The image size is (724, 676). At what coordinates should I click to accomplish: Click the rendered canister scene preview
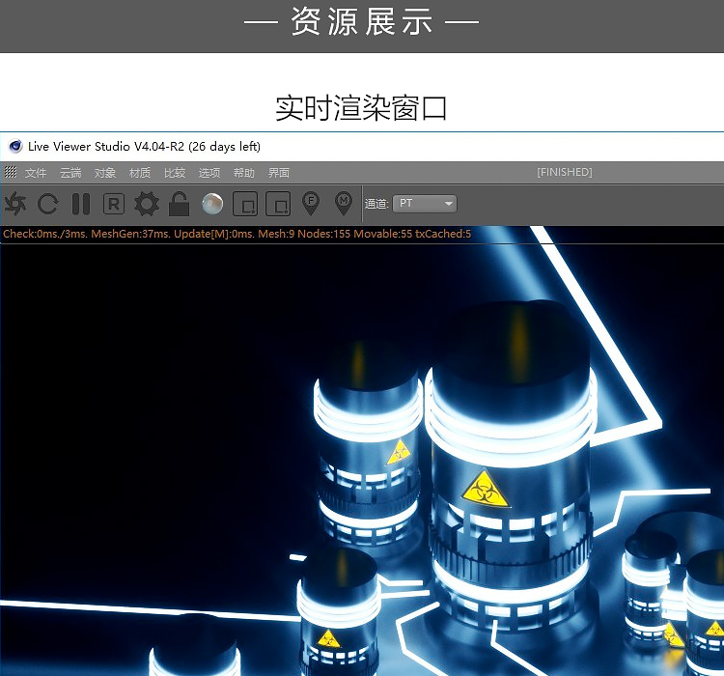click(x=362, y=460)
